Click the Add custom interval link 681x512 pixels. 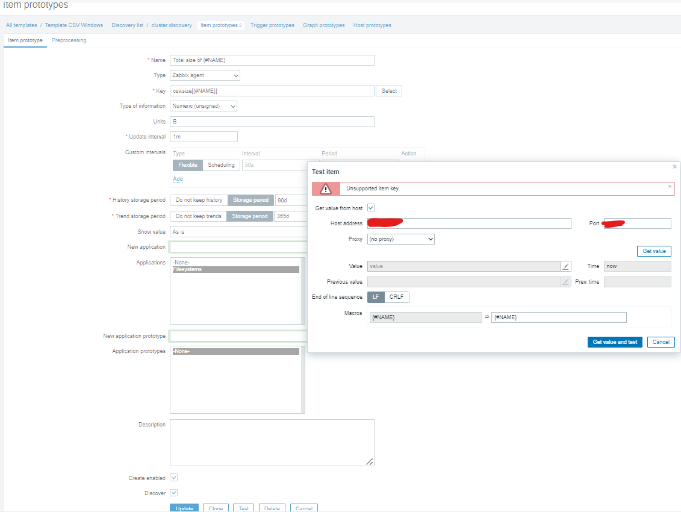pyautogui.click(x=178, y=179)
